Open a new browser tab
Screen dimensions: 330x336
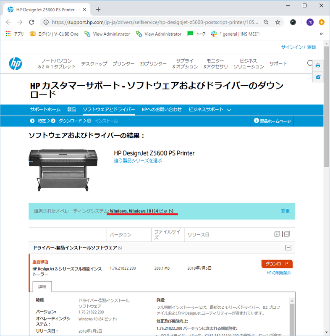[x=98, y=9]
